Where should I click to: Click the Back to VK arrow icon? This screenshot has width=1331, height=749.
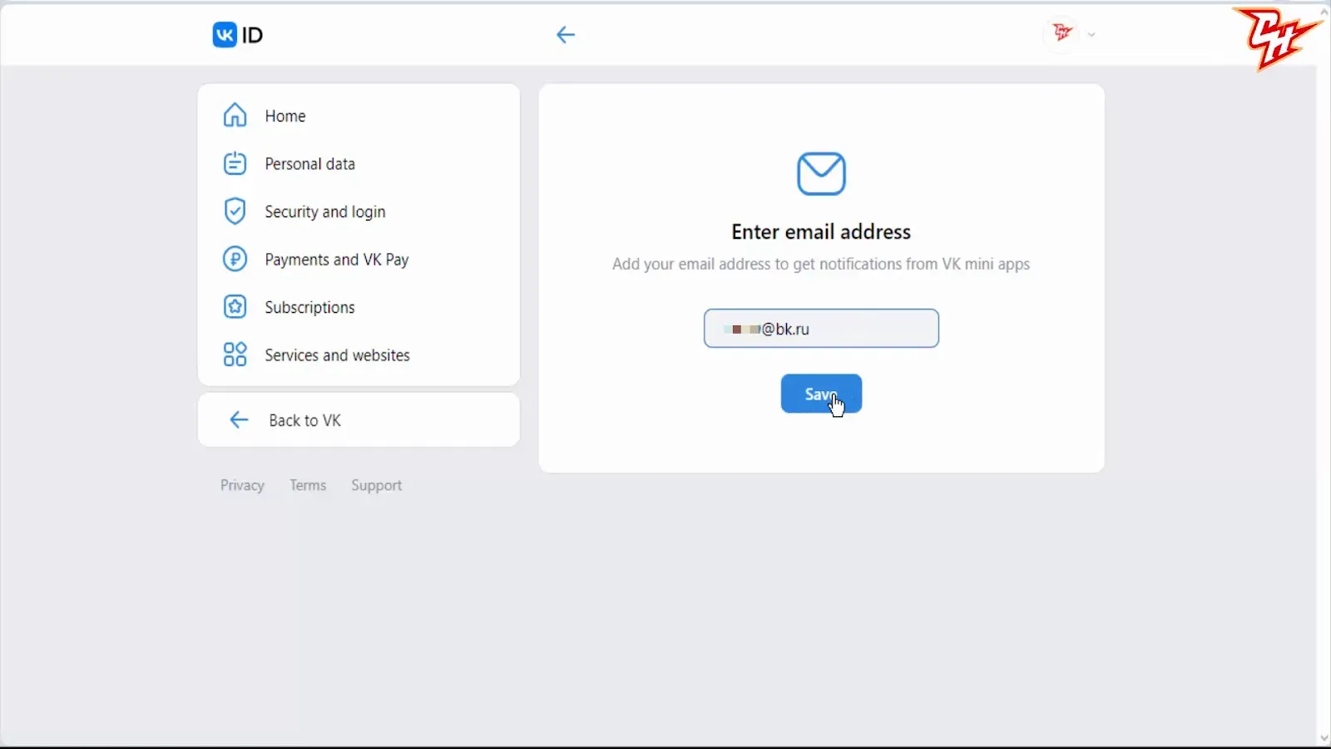click(239, 419)
